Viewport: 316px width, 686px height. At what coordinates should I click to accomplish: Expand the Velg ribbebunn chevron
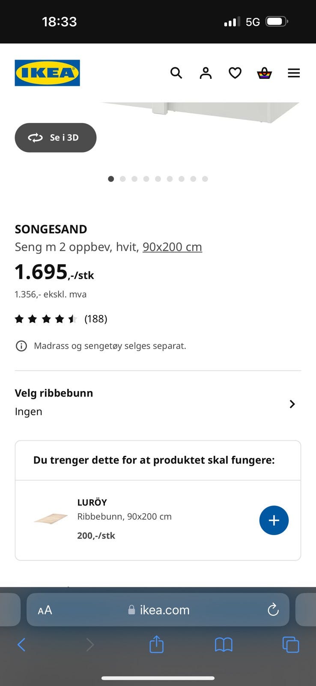click(x=292, y=404)
